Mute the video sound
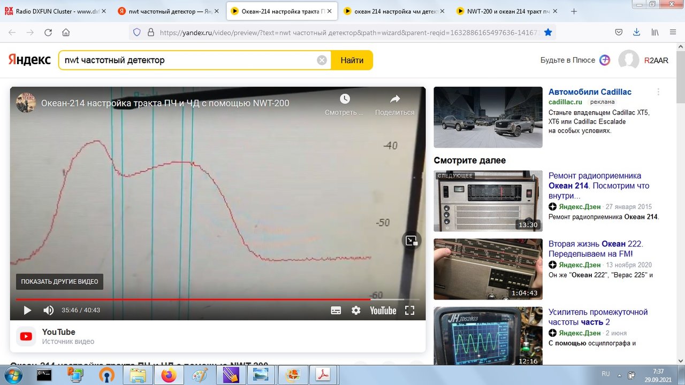The height and width of the screenshot is (385, 685). pos(48,310)
